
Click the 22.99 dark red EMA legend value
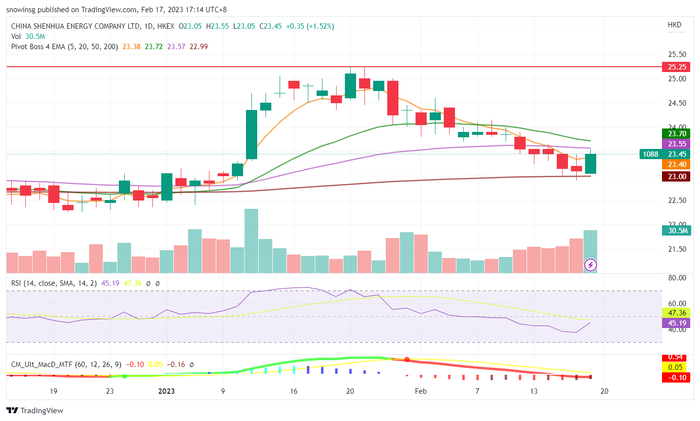(x=199, y=47)
